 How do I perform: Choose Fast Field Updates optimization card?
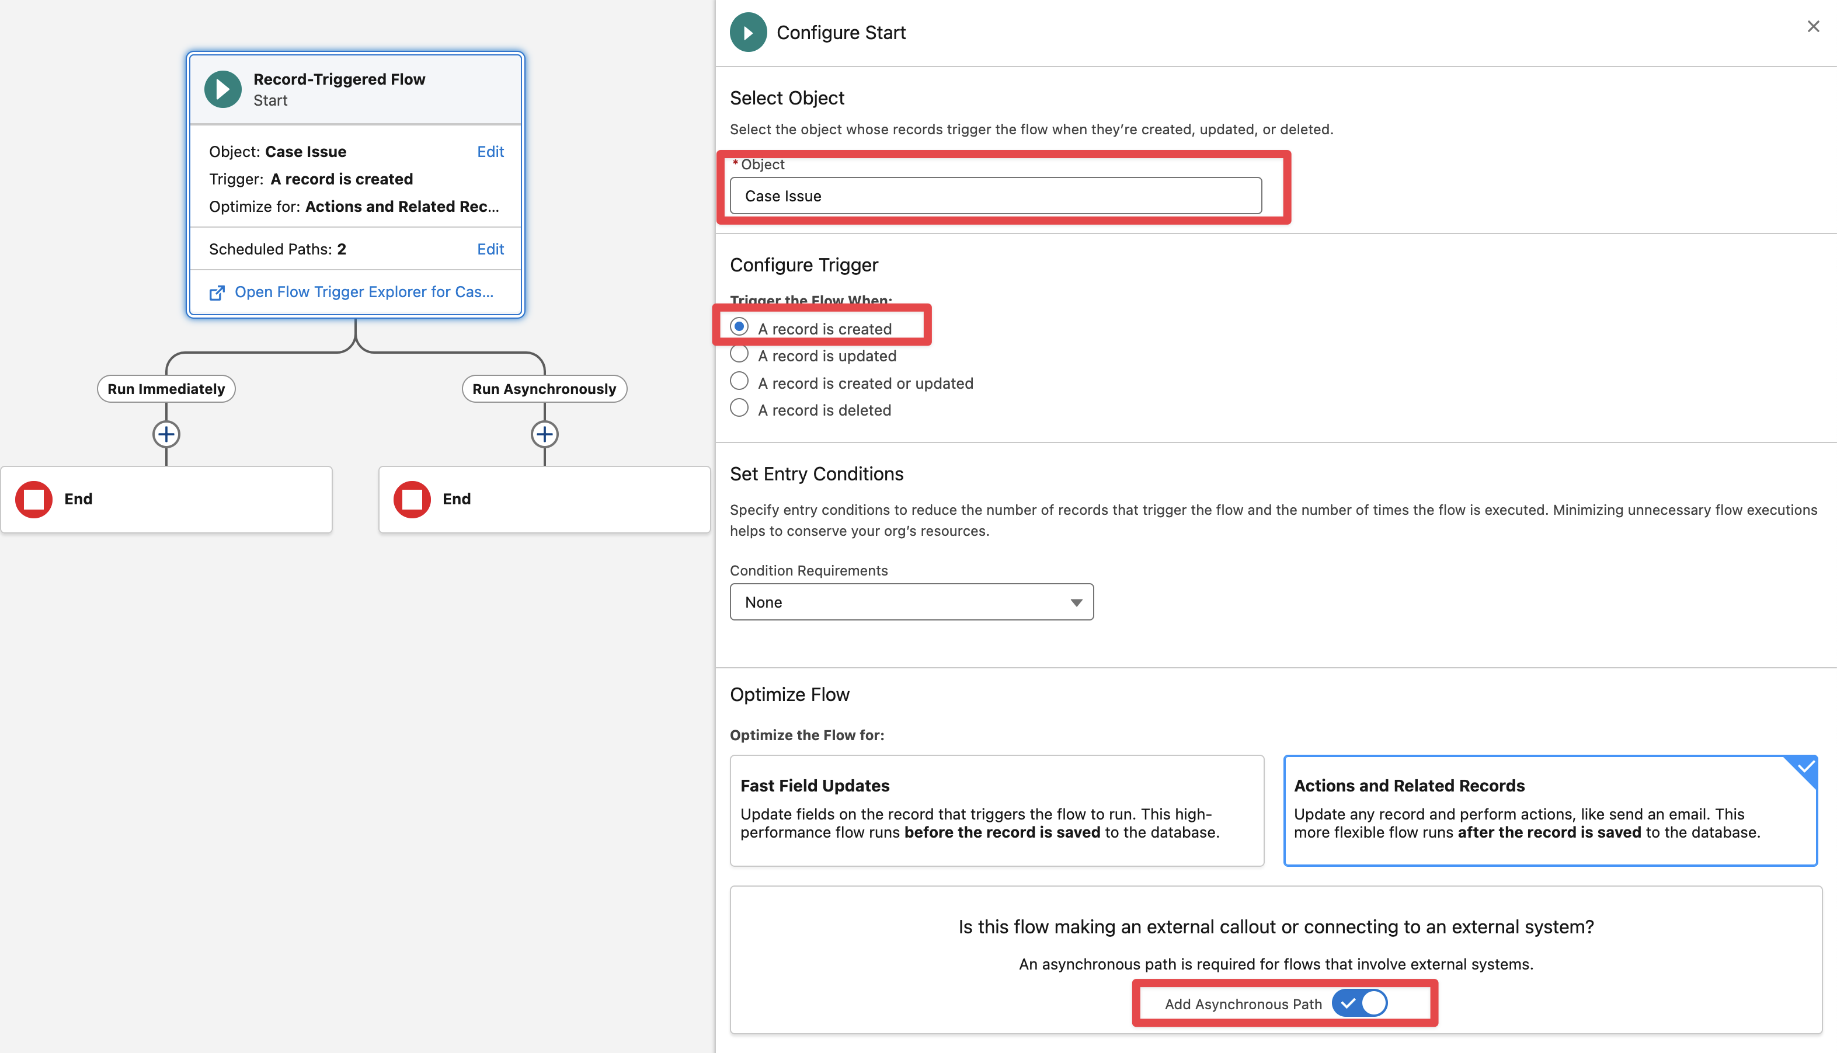(996, 811)
